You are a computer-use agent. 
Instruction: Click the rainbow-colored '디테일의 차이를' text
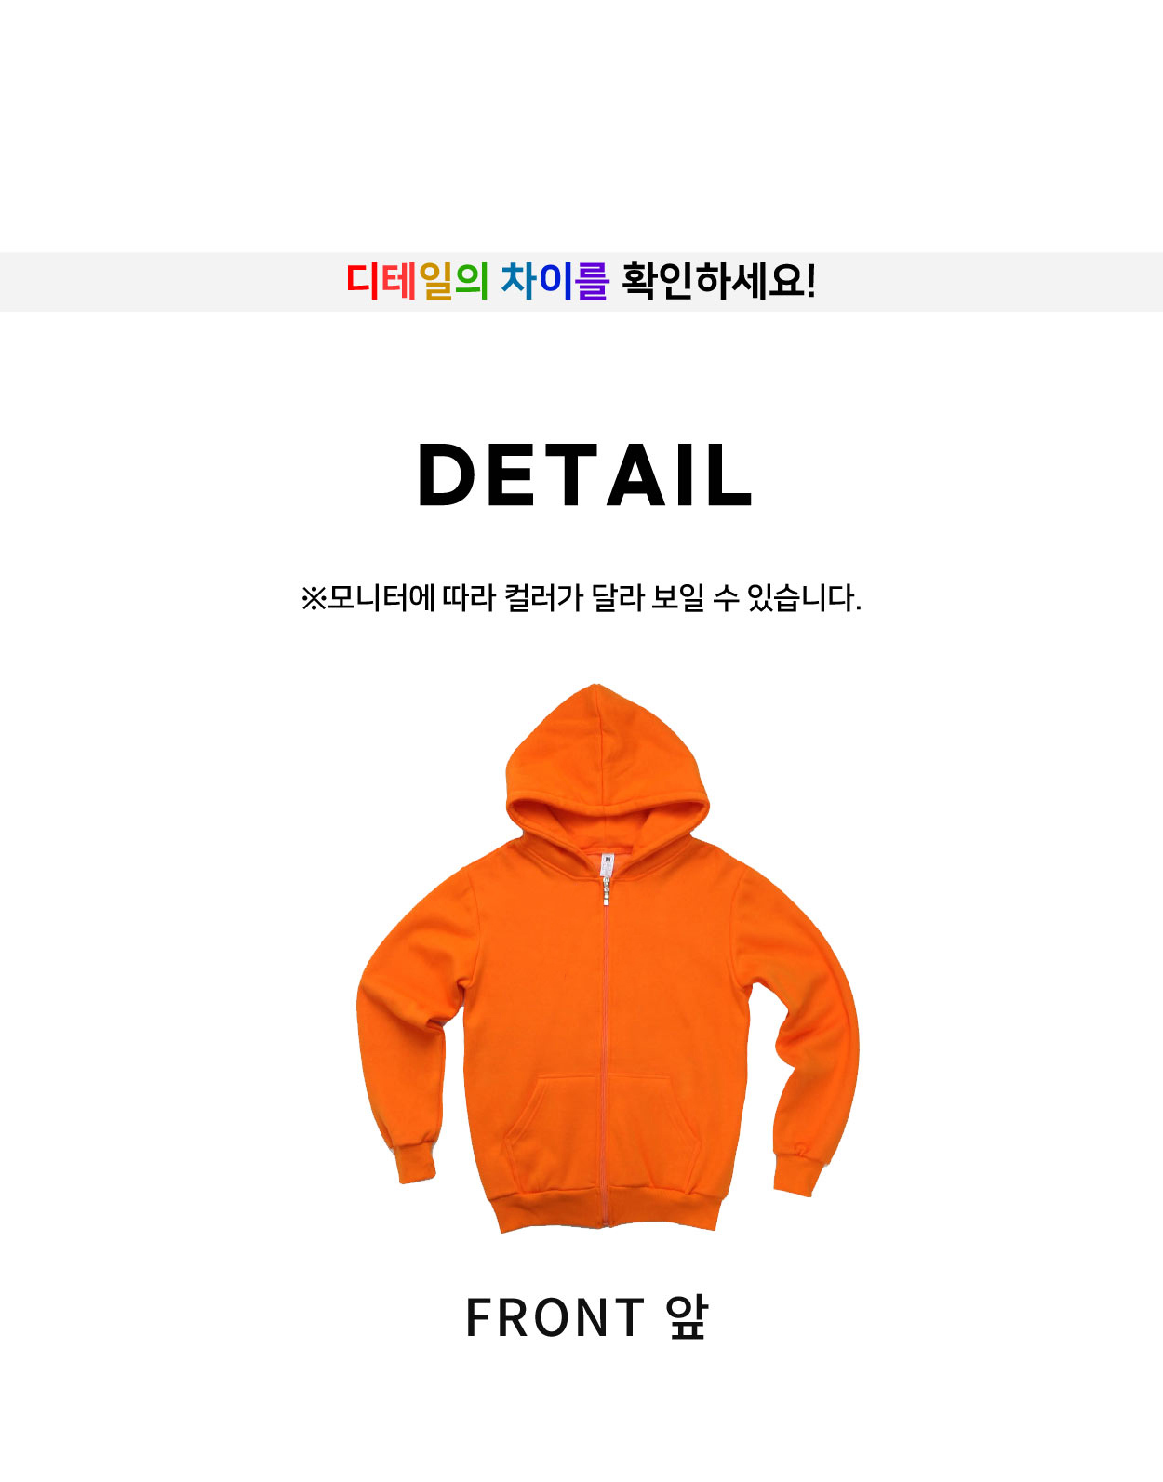(476, 281)
